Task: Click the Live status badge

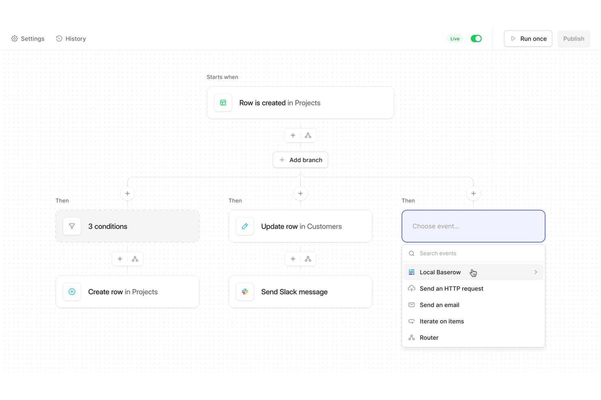Action: tap(455, 39)
